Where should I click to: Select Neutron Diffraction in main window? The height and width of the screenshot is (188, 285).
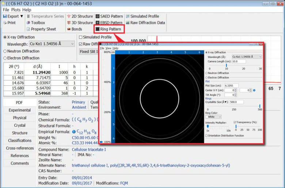click(x=5, y=51)
